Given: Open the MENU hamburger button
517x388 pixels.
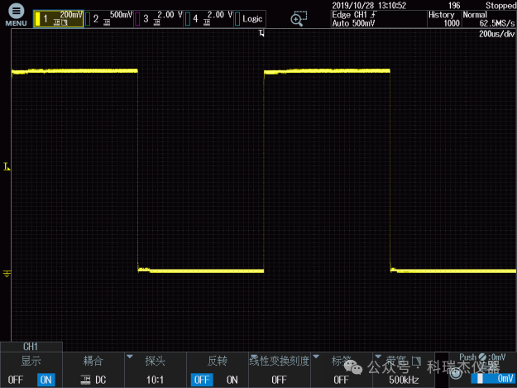Looking at the screenshot, I should click(17, 15).
